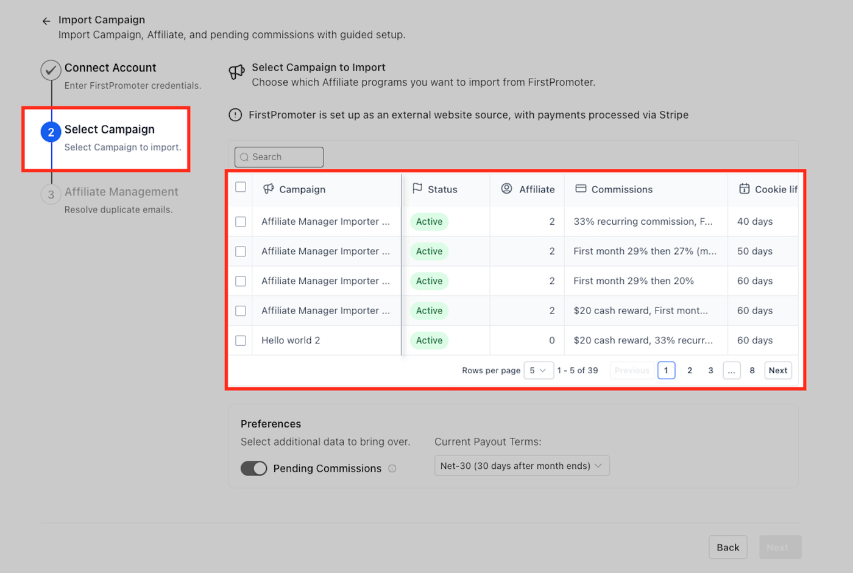Viewport: 853px width, 573px height.
Task: Click the megaphone icon in Campaign column header
Action: pos(268,189)
